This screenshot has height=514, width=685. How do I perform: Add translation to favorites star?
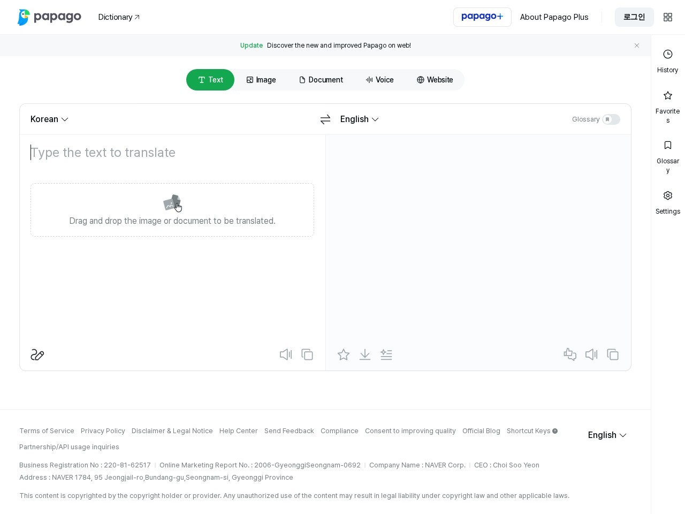pos(344,354)
